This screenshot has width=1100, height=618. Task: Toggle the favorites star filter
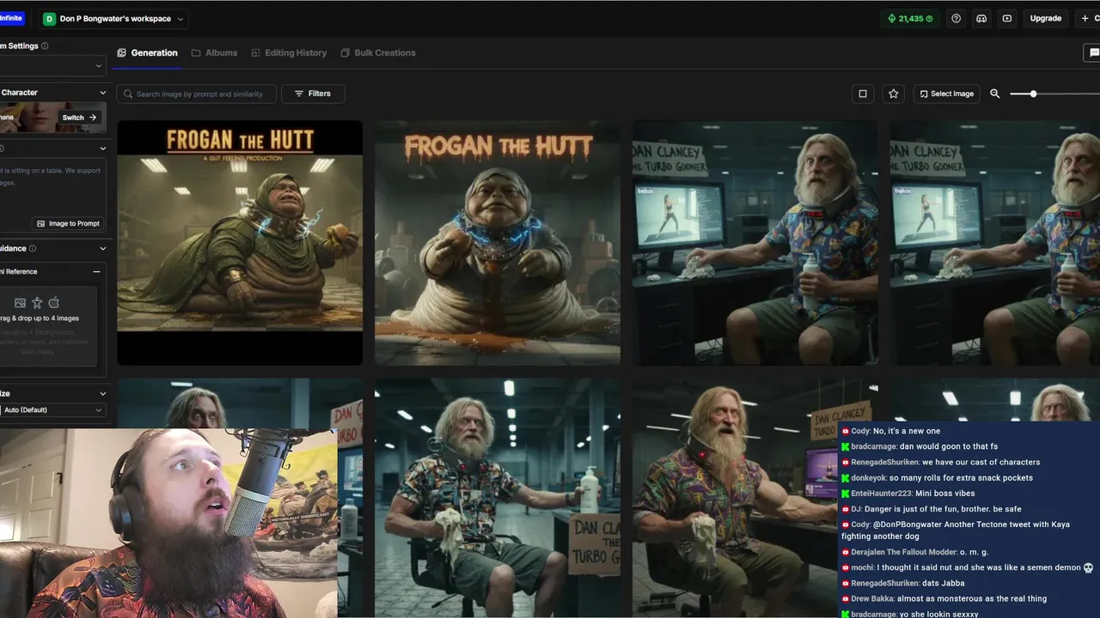[x=894, y=94]
